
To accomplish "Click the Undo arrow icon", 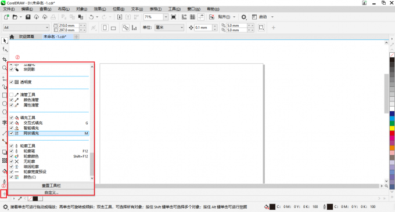I will point(91,17).
